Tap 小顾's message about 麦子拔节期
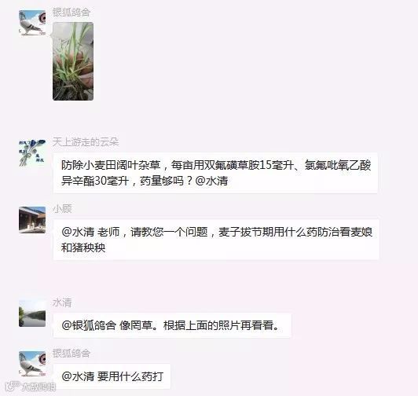Viewport: 418px width, 396px height. [x=216, y=240]
